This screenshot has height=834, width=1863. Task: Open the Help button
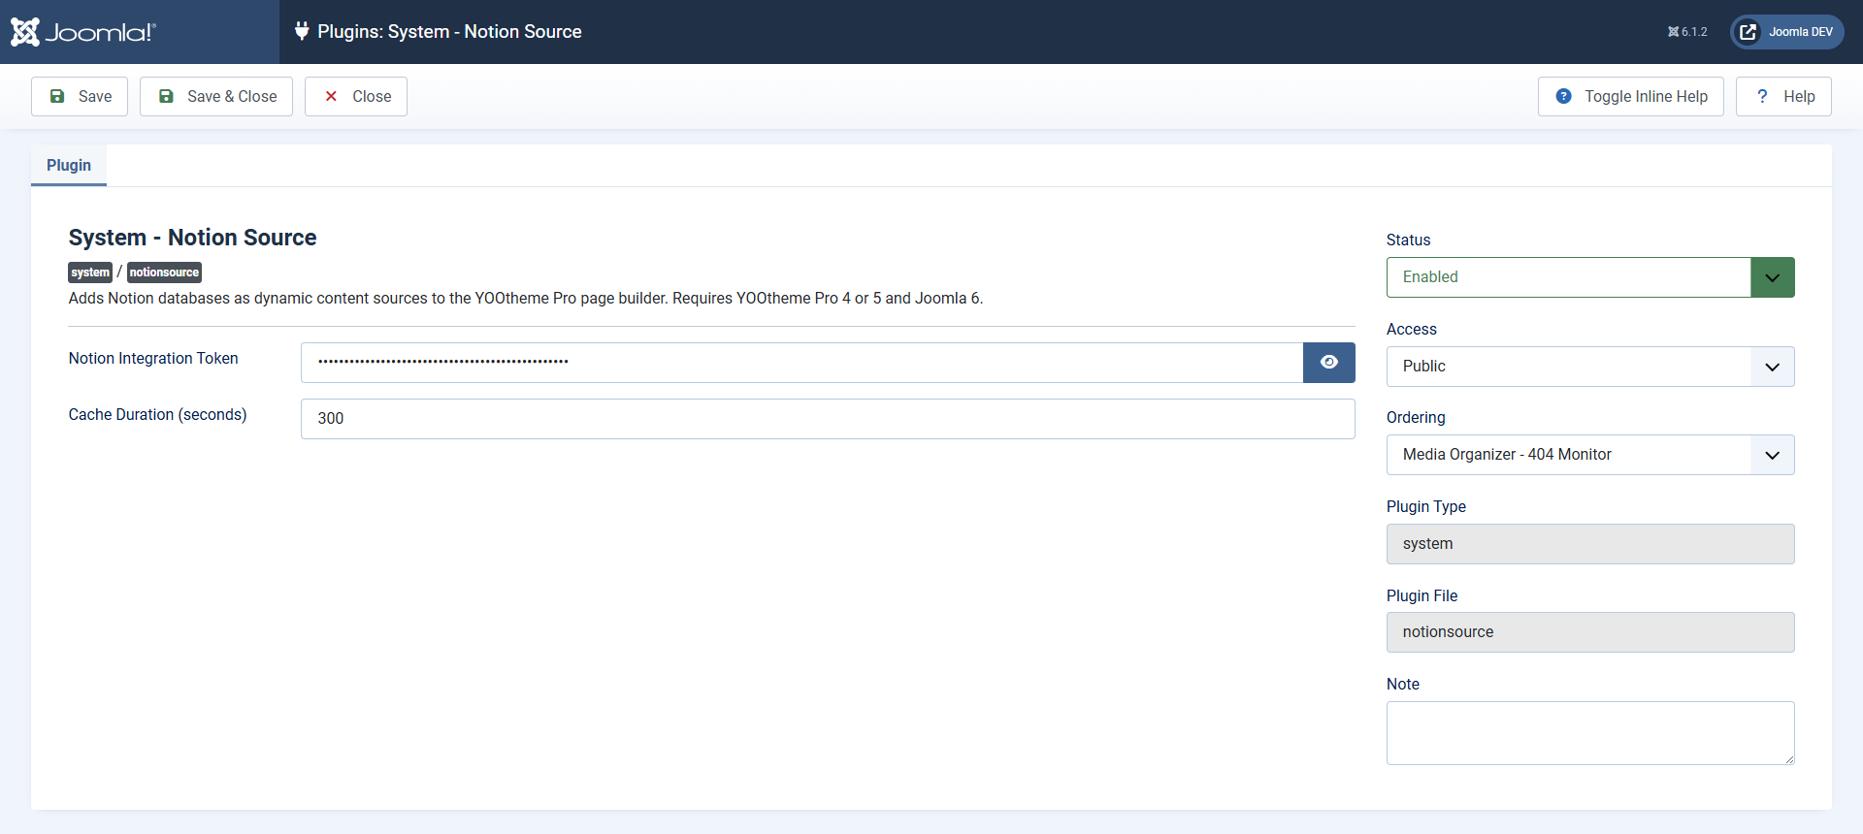click(x=1783, y=97)
